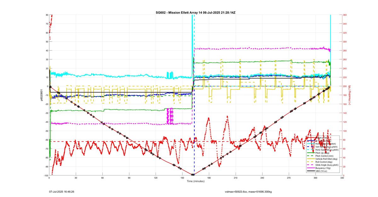
Task: Click the 'volmax=50923.6cc, mass=51696.300kg' footer text
Action: [249, 191]
